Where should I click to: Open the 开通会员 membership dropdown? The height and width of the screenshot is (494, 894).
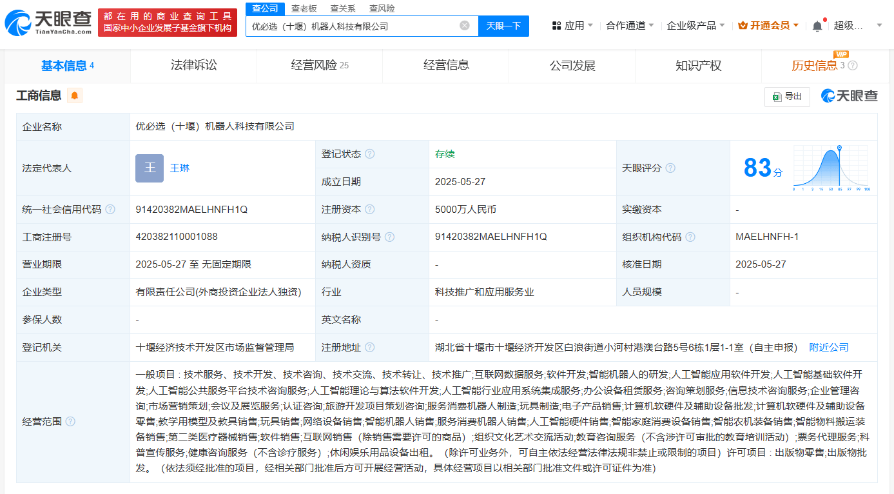pos(768,26)
